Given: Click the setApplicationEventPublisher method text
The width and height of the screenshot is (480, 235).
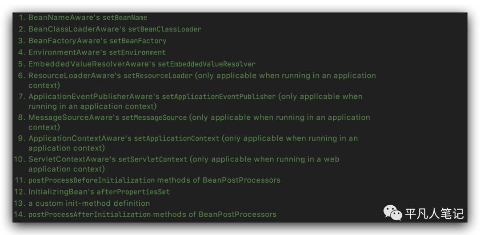Looking at the screenshot, I should tap(219, 97).
